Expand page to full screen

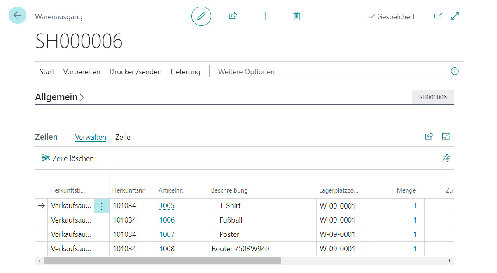[x=455, y=16]
